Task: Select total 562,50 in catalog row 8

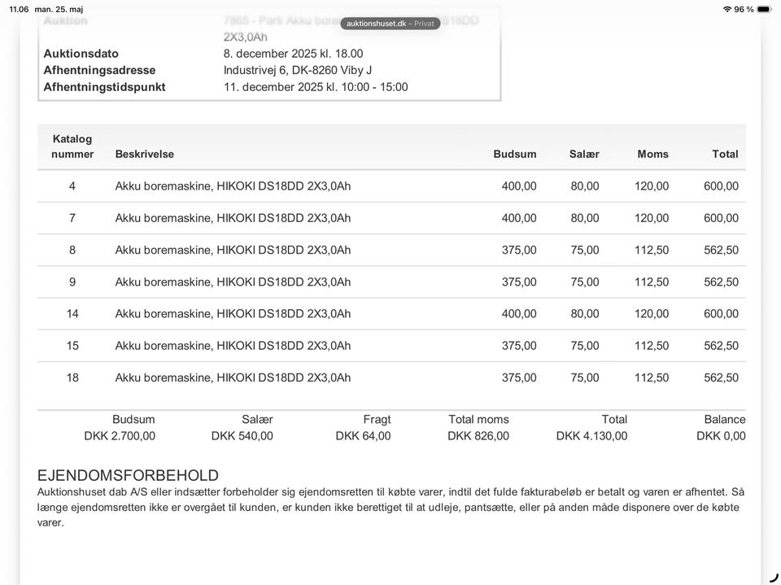Action: point(721,250)
